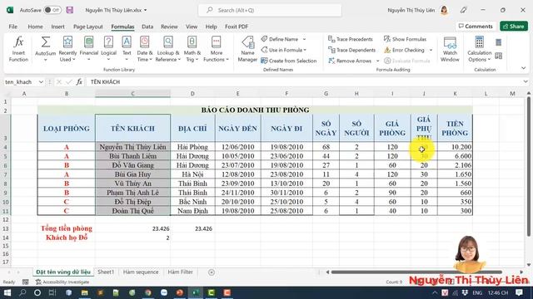This screenshot has width=533, height=299.
Task: Open the File menu
Action: point(13,27)
